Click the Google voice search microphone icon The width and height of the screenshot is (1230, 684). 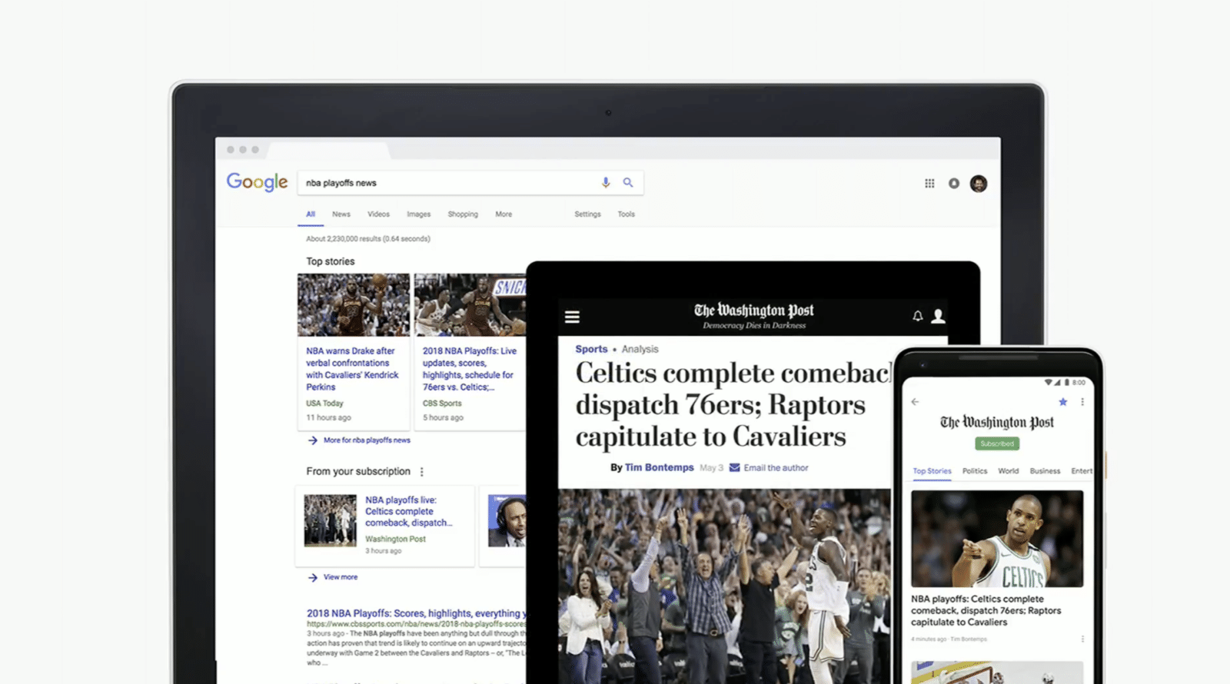(606, 183)
